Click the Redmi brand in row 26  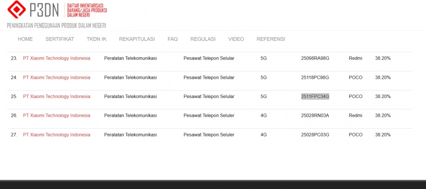point(355,115)
